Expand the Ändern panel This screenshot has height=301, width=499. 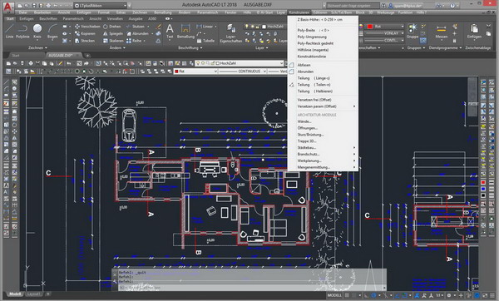coord(117,47)
